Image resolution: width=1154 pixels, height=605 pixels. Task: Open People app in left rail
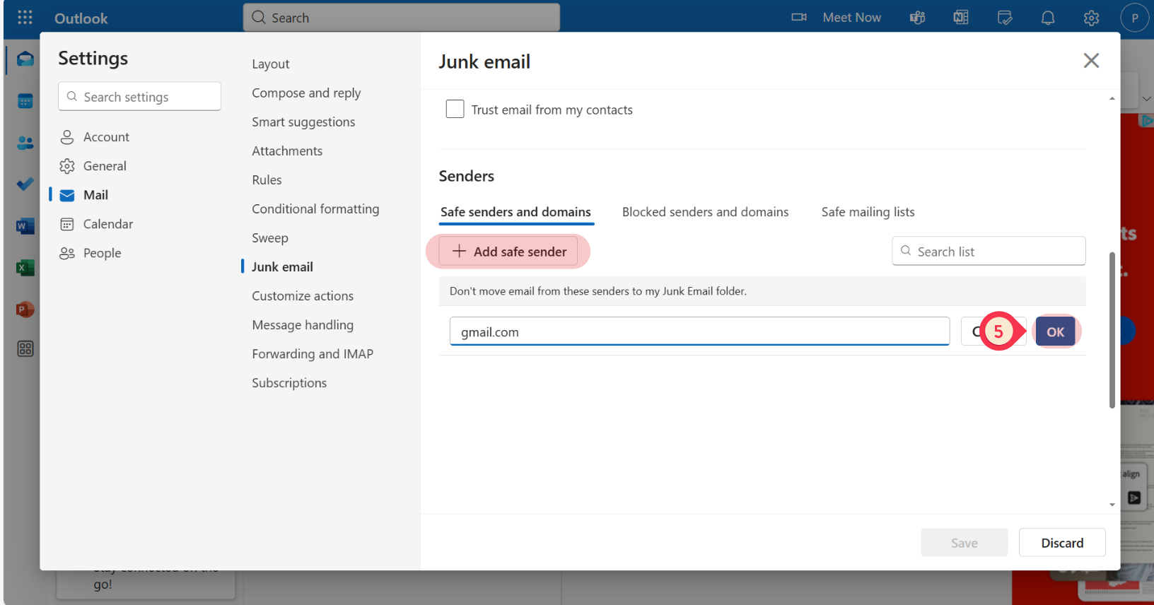(25, 143)
